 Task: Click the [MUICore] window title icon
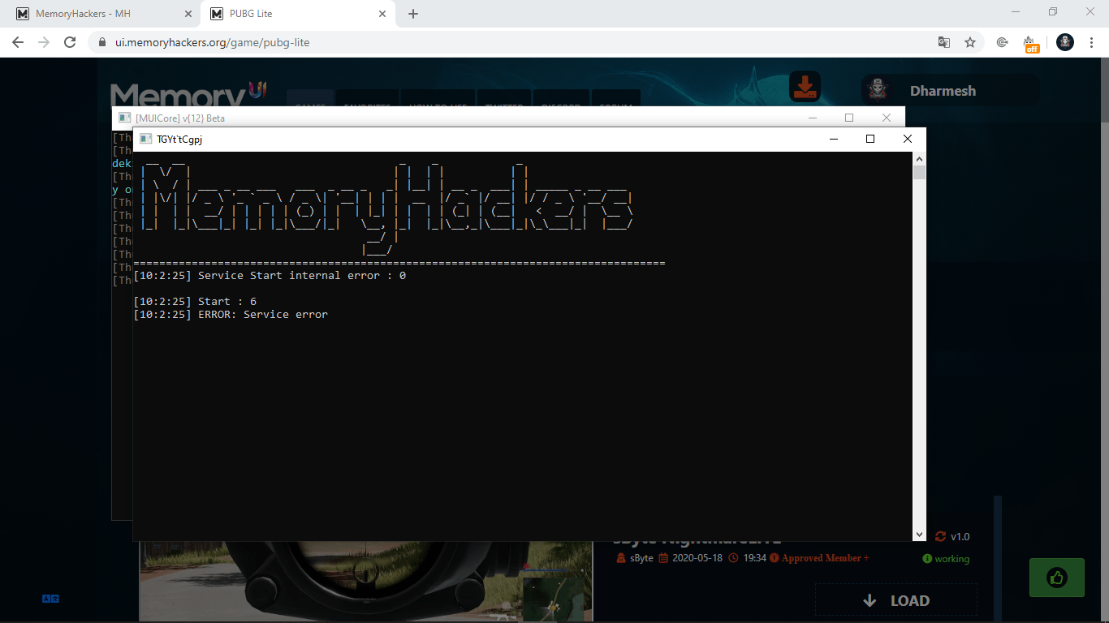tap(124, 118)
